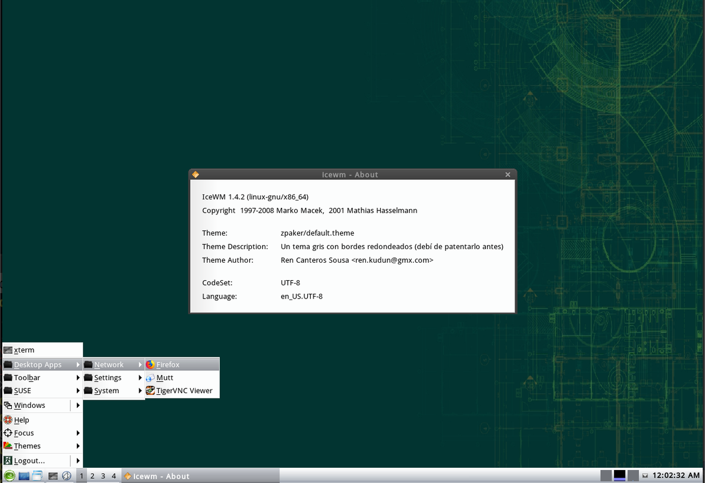Switch to workspace 3
705x483 pixels.
click(103, 476)
